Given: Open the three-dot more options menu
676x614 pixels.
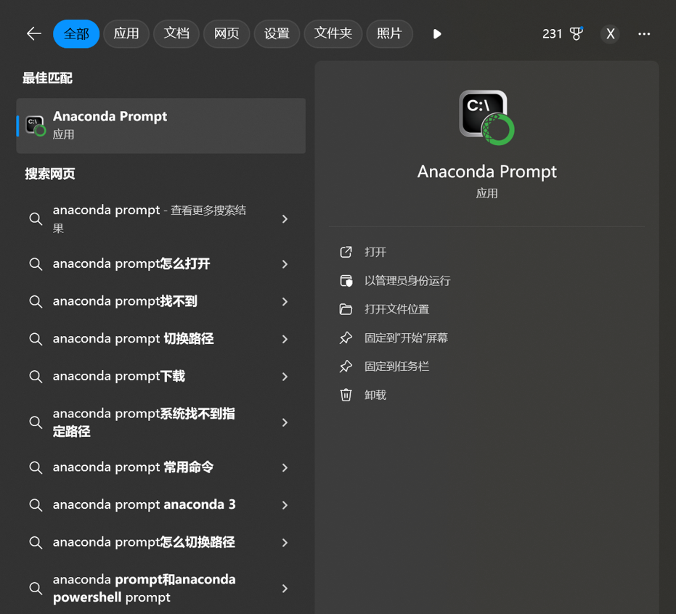Looking at the screenshot, I should pyautogui.click(x=644, y=33).
